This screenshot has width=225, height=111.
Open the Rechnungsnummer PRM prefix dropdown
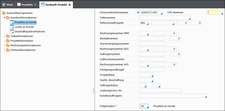[x=144, y=33]
